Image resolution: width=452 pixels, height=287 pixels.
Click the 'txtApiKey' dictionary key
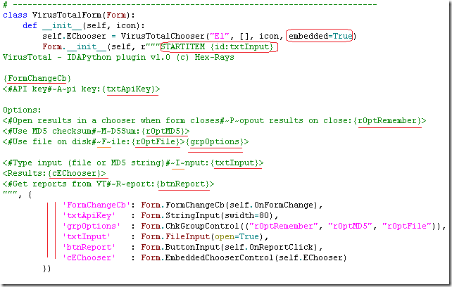[89, 215]
